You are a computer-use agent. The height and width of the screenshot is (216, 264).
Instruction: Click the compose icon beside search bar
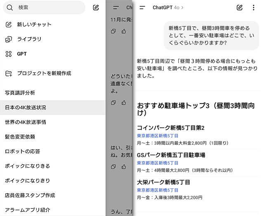point(96,7)
